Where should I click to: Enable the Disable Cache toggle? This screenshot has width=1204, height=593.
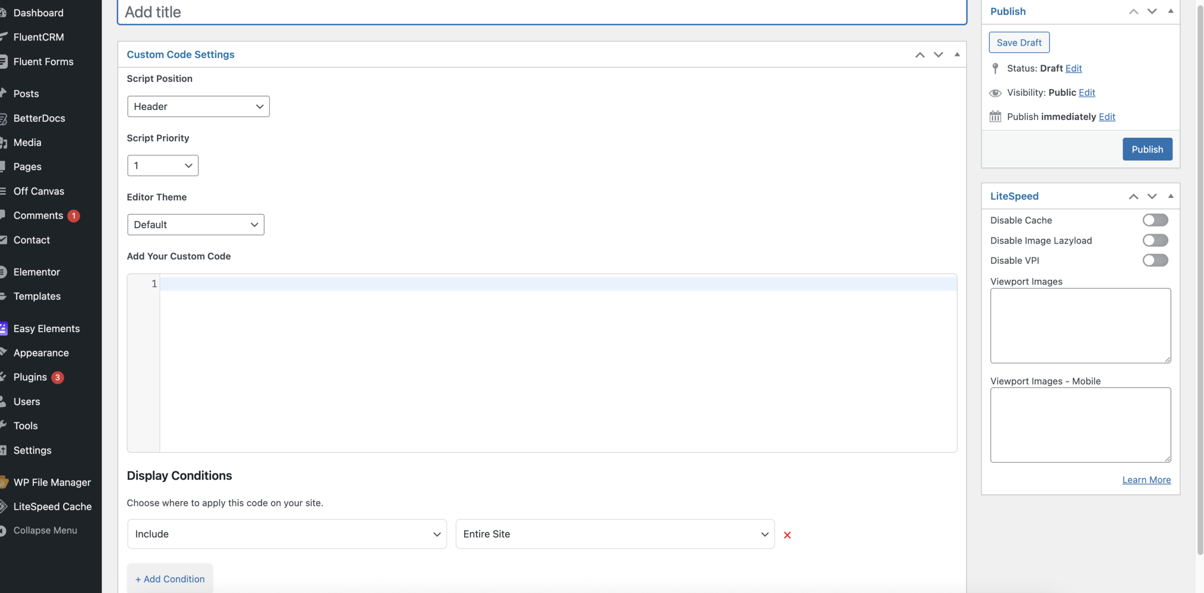click(1155, 220)
